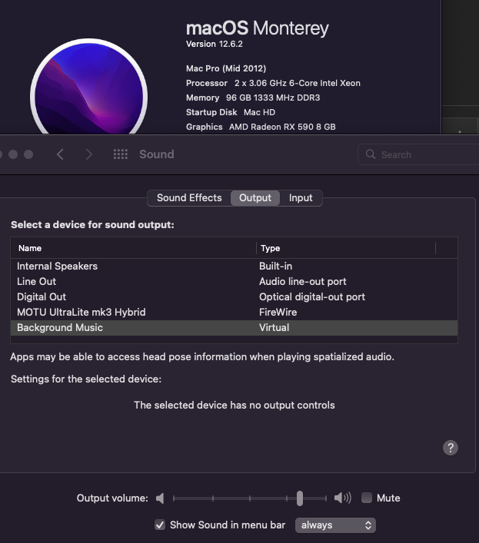The width and height of the screenshot is (479, 543).
Task: Select MOTU UltraLite mk3 Hybrid device
Action: [x=234, y=312]
